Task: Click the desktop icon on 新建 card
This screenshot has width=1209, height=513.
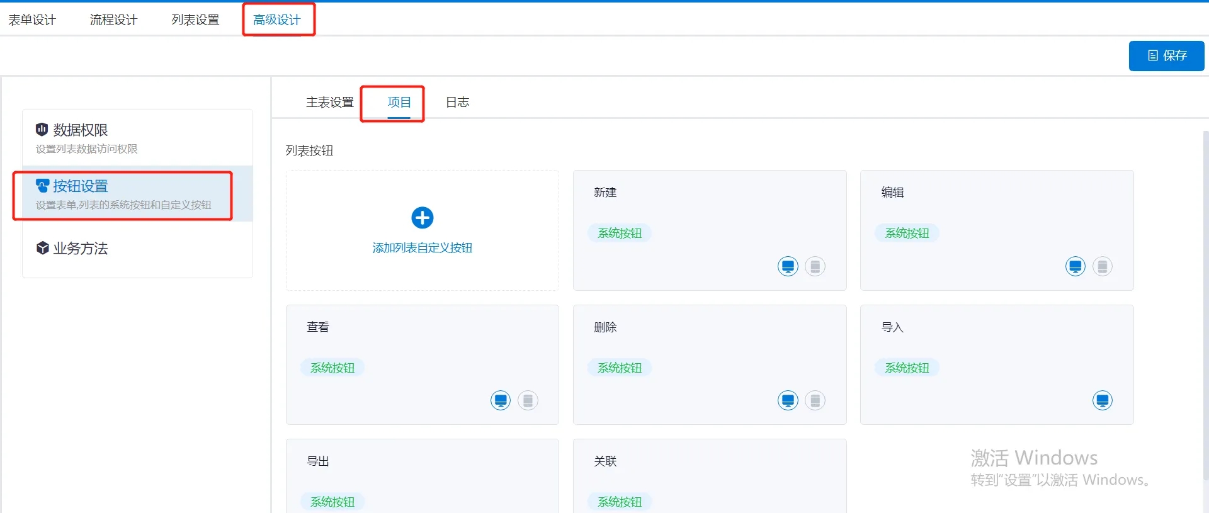Action: (788, 266)
